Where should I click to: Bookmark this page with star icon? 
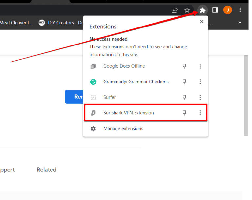tap(187, 10)
